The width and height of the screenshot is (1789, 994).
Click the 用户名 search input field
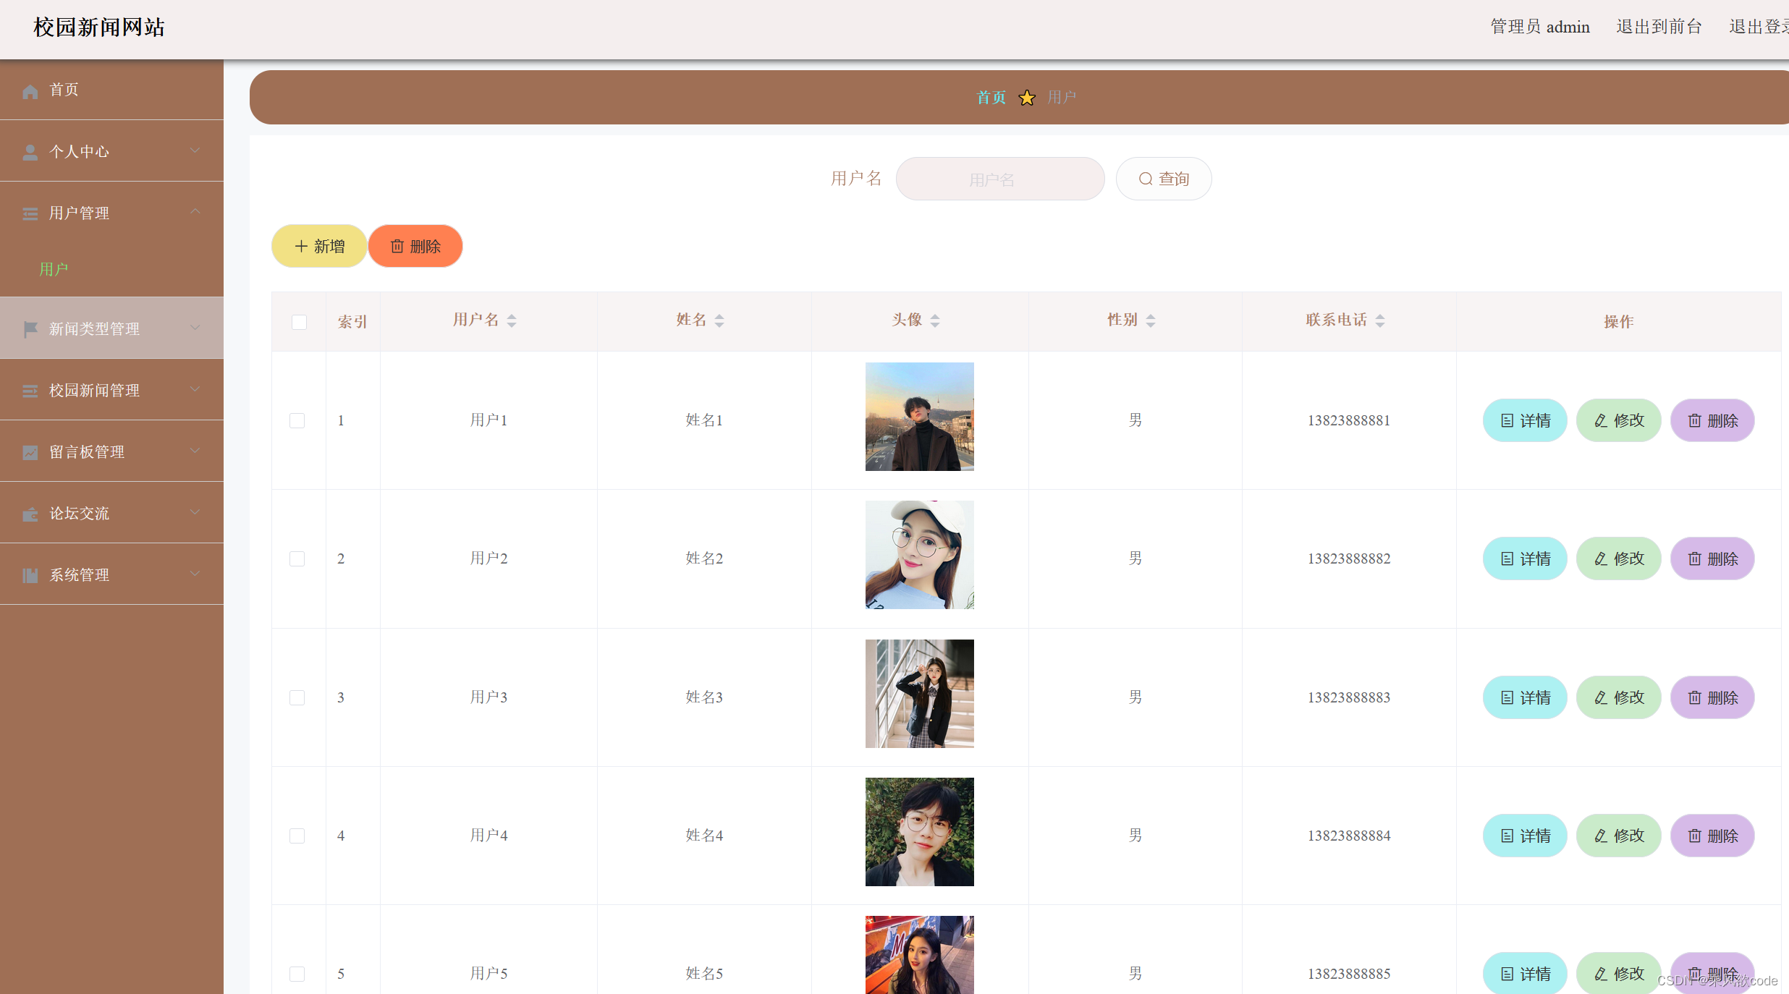[999, 179]
